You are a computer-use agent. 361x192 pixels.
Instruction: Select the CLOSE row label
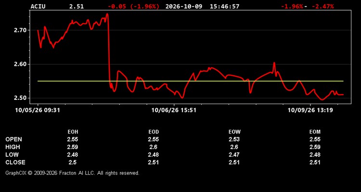[15, 162]
